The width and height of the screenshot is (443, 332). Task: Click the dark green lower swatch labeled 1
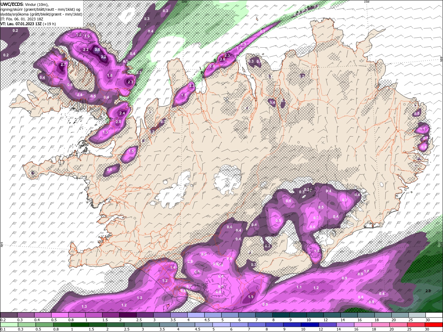click(x=80, y=325)
